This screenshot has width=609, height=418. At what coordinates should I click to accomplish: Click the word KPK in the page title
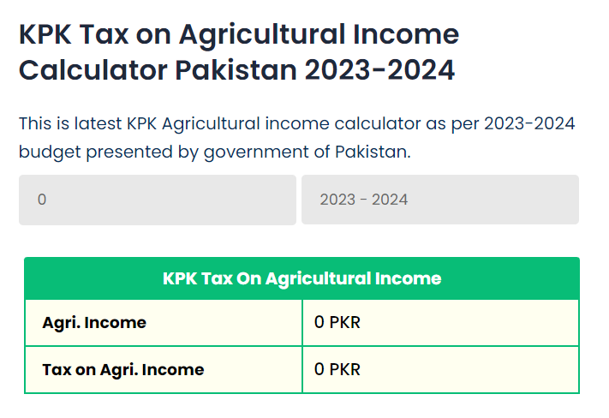tap(47, 35)
